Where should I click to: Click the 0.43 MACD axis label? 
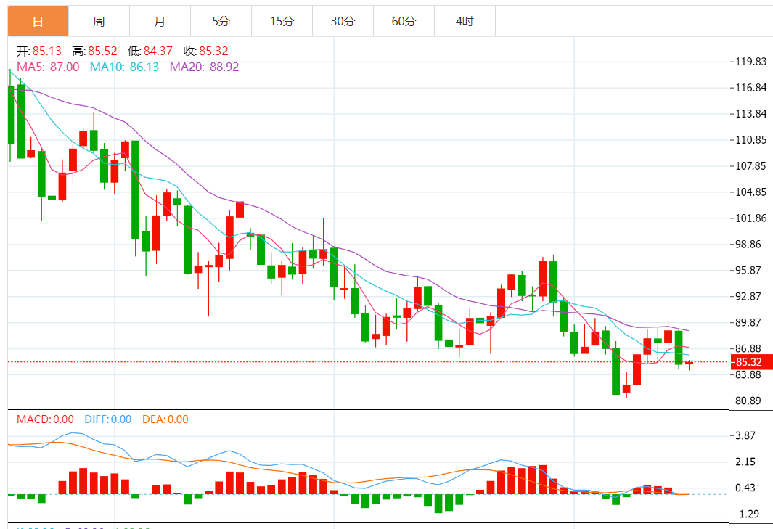pos(745,488)
